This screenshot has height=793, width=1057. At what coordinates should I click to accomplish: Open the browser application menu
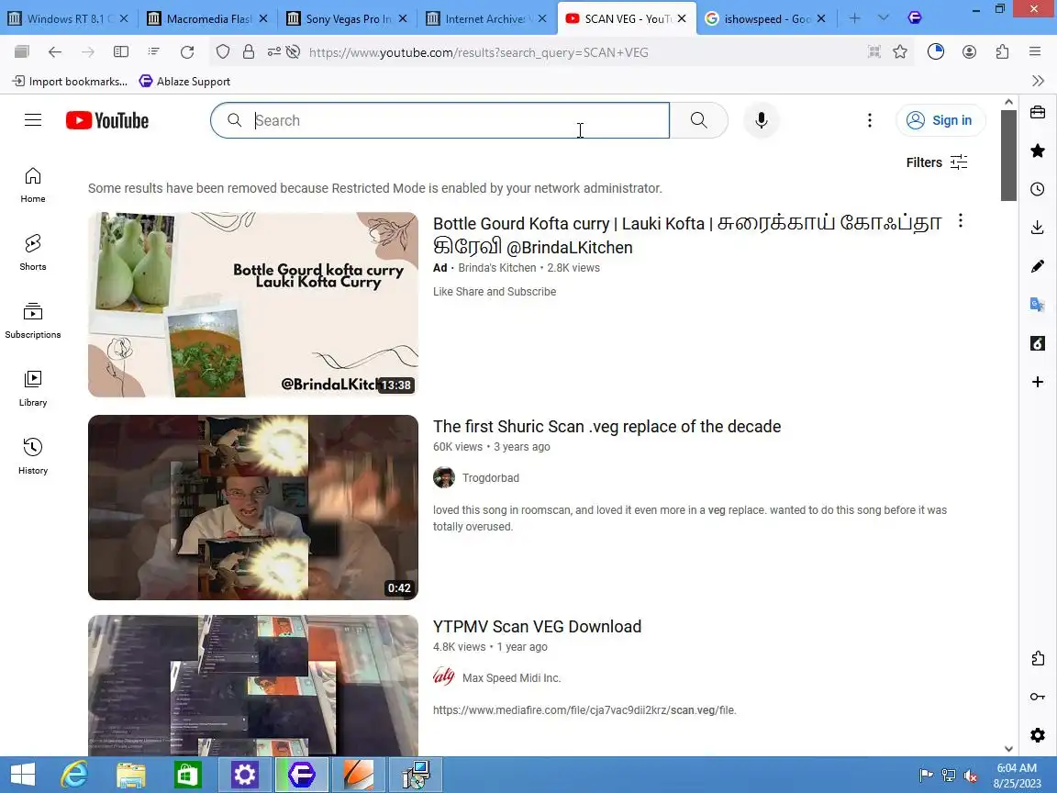[x=1035, y=52]
